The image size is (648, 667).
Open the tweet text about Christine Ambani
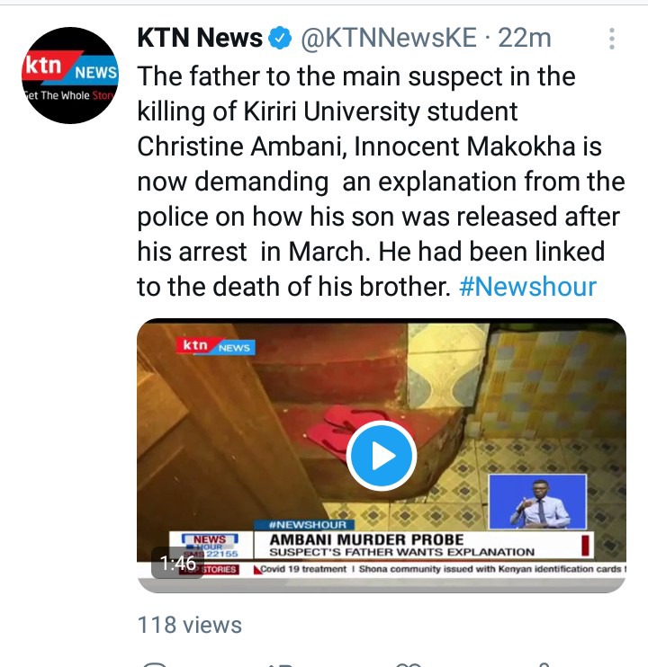click(381, 182)
